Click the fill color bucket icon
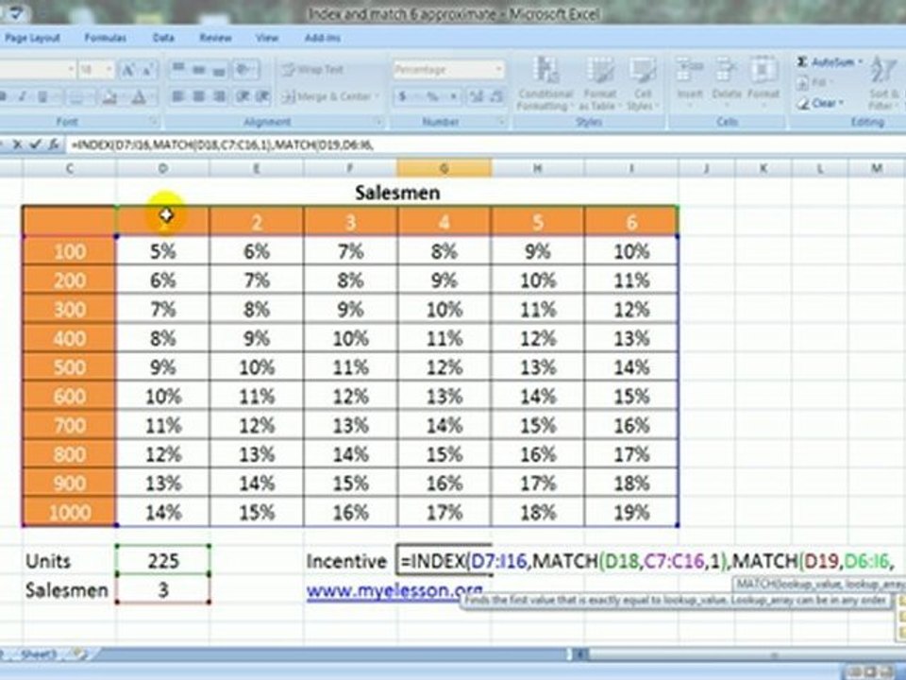The height and width of the screenshot is (680, 906). [x=109, y=96]
